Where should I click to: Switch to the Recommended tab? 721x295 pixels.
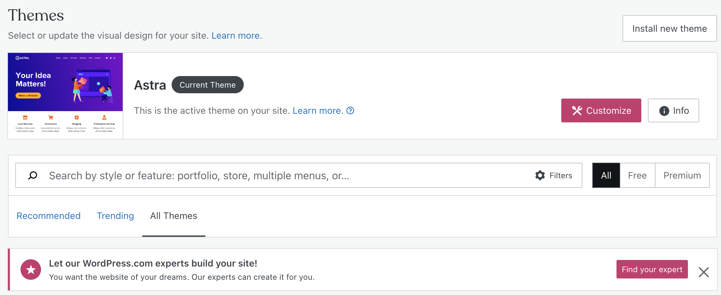click(x=49, y=216)
